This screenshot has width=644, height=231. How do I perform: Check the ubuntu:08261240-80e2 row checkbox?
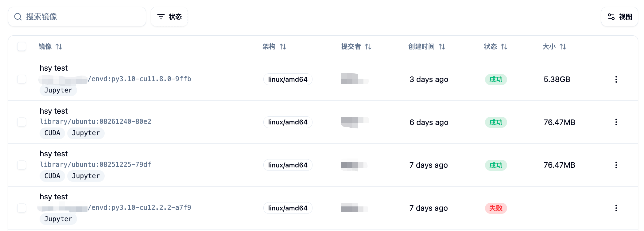coord(22,122)
